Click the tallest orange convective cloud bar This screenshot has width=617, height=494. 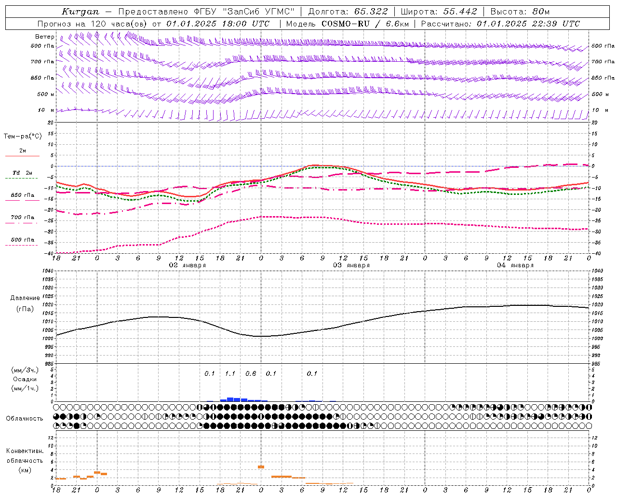pos(261,467)
